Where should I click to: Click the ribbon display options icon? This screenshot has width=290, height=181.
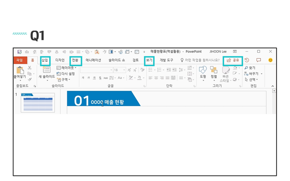[235, 51]
